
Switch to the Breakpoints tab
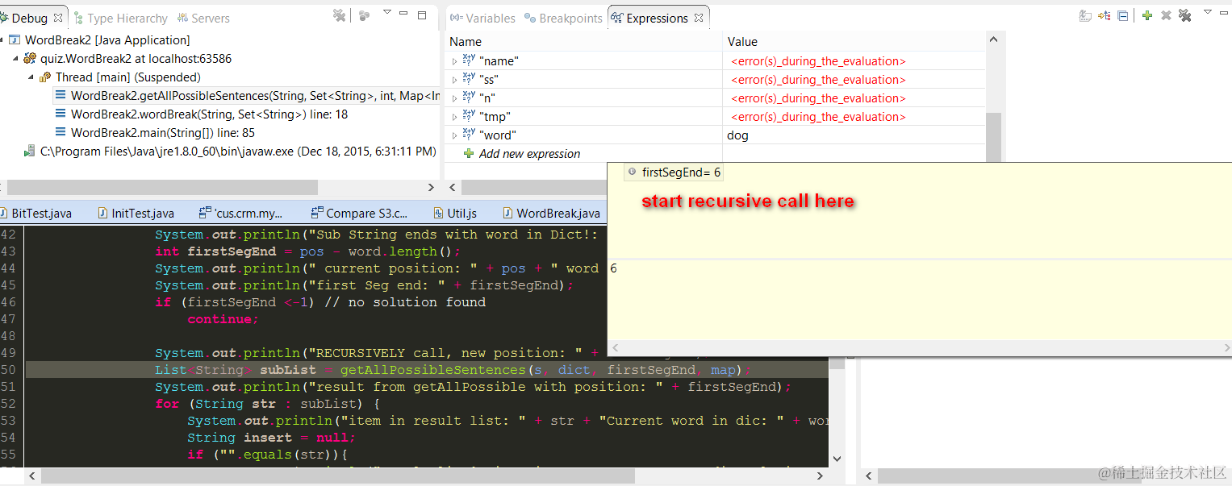click(563, 18)
